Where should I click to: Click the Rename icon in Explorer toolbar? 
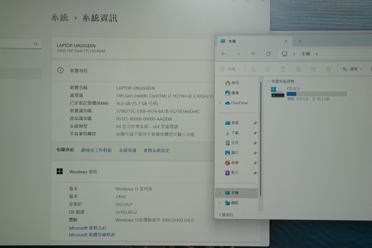tap(298, 69)
